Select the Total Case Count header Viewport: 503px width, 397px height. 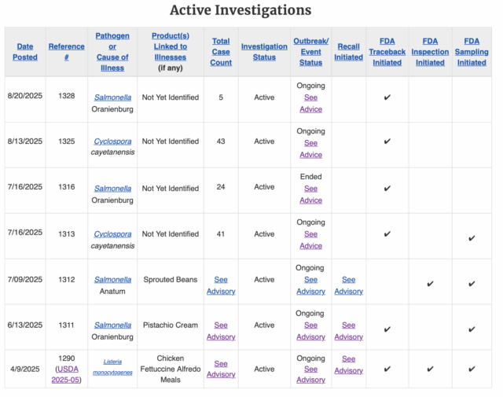[x=221, y=52]
